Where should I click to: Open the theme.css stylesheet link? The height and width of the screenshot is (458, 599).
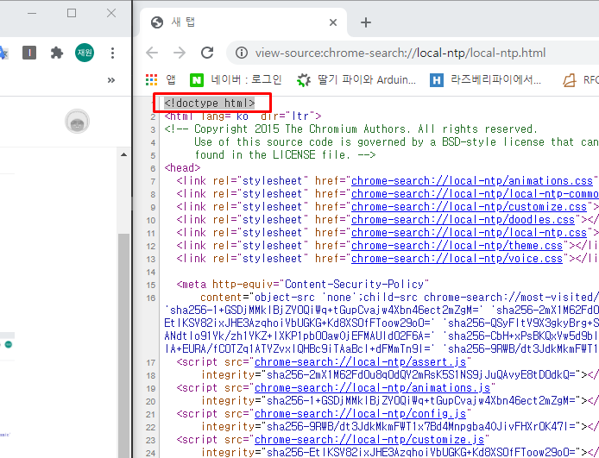click(x=457, y=246)
